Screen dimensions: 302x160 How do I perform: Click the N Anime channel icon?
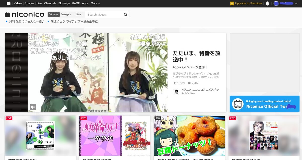176,92
